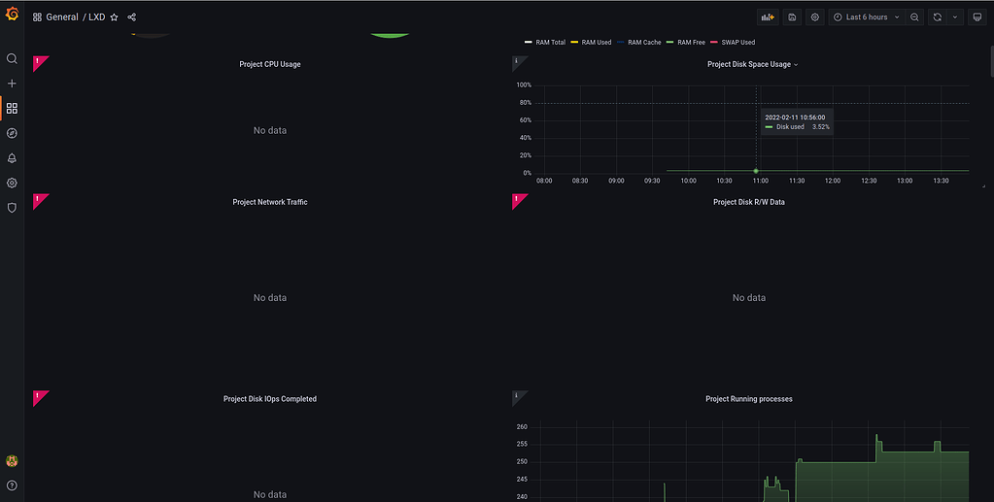
Task: Expand the refresh interval dropdown arrow
Action: pyautogui.click(x=955, y=17)
